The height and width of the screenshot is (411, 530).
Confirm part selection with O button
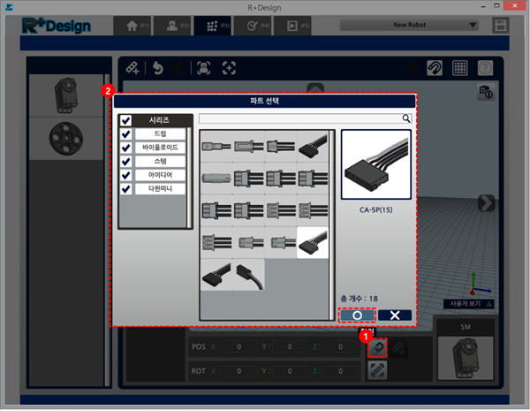pyautogui.click(x=356, y=315)
